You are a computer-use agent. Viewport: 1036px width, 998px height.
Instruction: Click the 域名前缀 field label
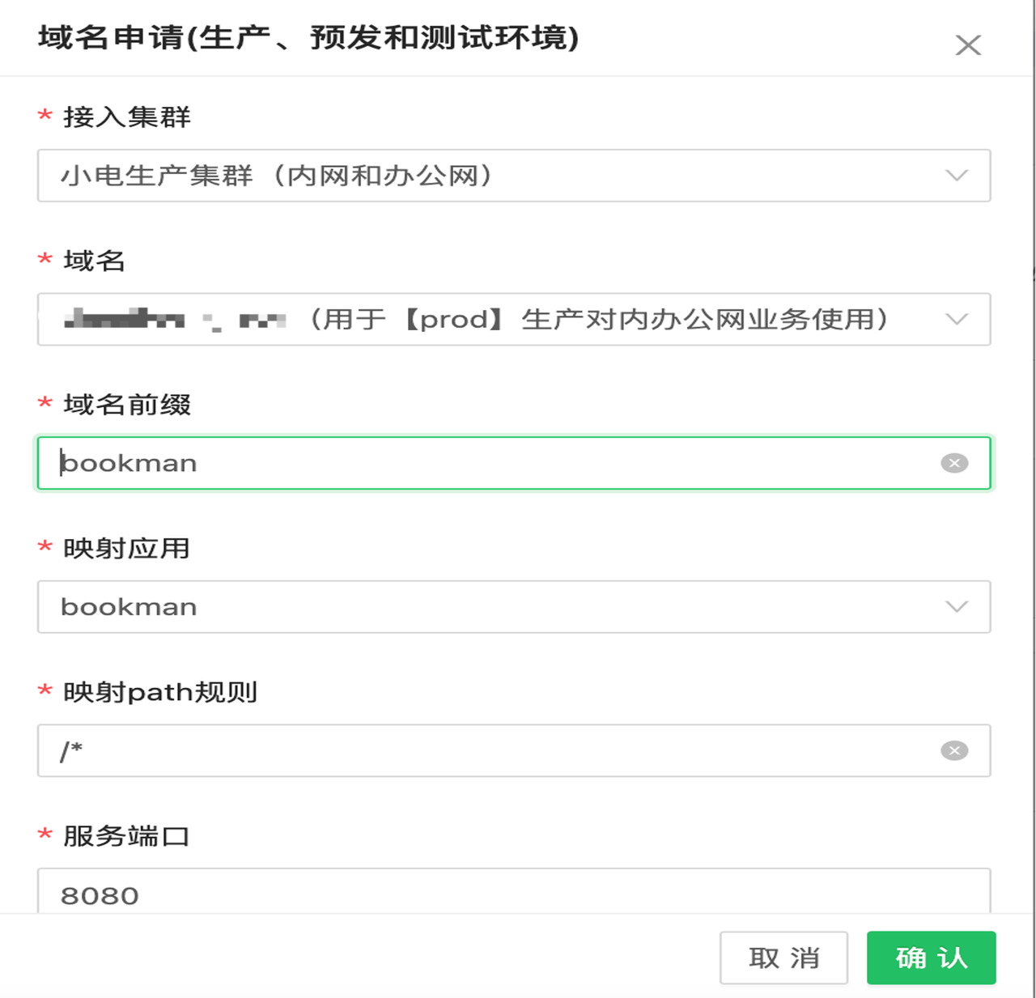(127, 405)
